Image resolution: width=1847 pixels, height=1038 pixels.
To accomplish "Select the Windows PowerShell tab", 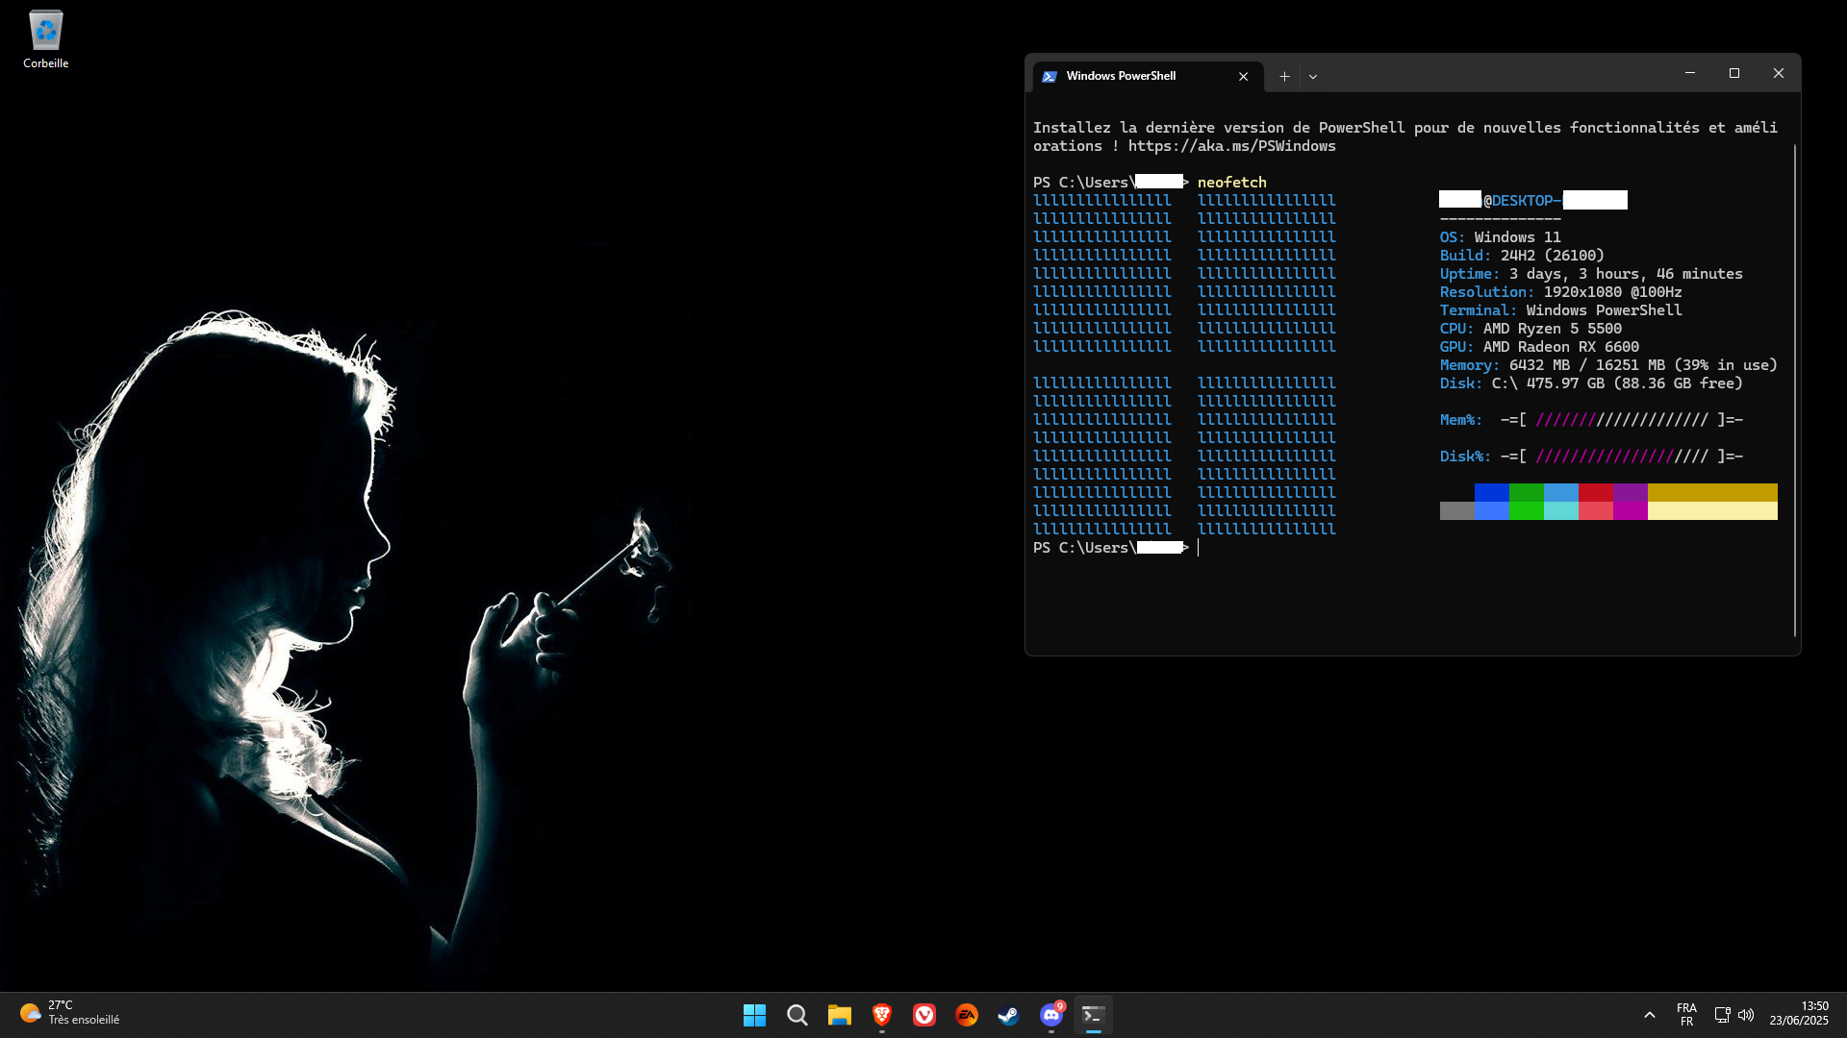I will pyautogui.click(x=1147, y=76).
